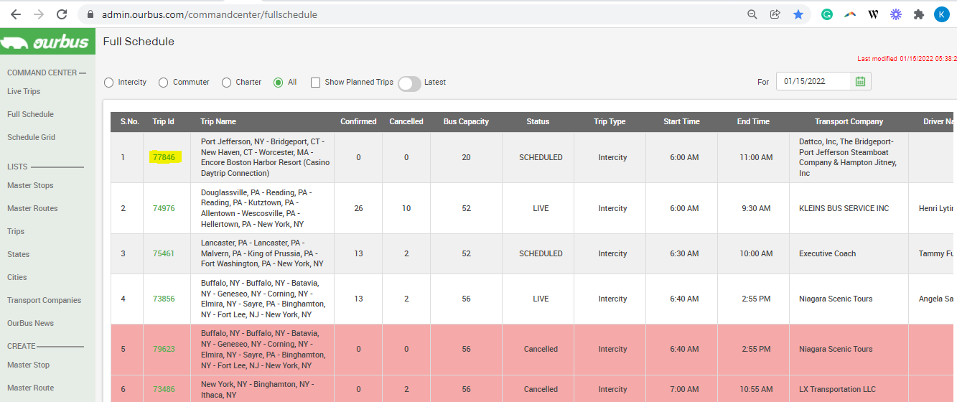Click the browser forward arrow
Viewport: 957px width, 402px height.
[x=39, y=14]
